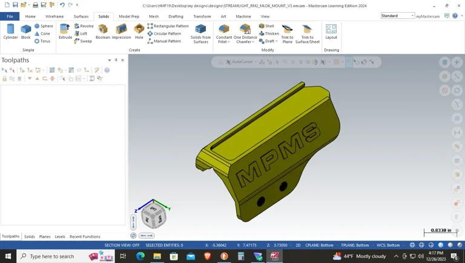This screenshot has width=465, height=263.
Task: Open the Standard workspace combo box
Action: point(412,16)
